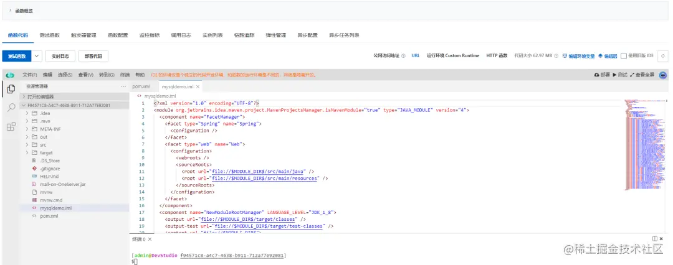Click 查看全屏 fullscreen icon

[x=632, y=75]
